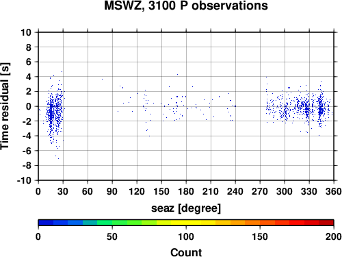Click x-axis tick label 120
The image size is (342, 257).
pyautogui.click(x=137, y=191)
